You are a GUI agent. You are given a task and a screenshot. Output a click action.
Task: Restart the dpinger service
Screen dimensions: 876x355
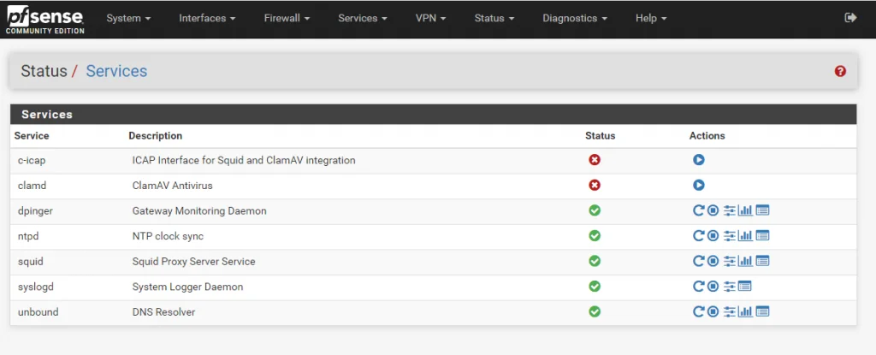(698, 210)
